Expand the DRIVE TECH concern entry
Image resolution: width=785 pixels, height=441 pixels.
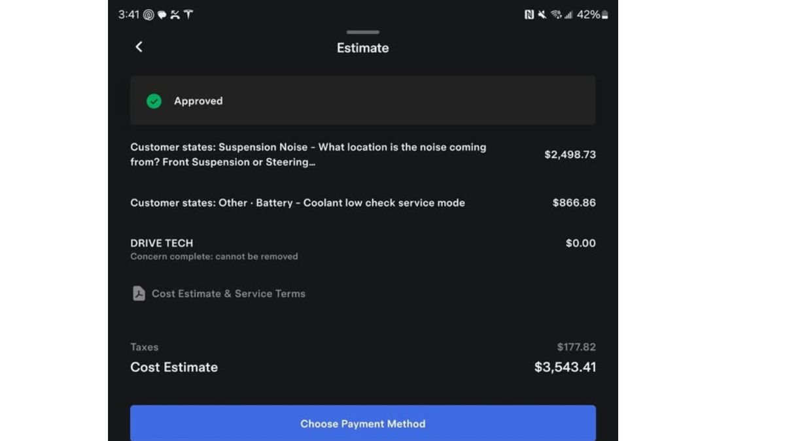click(363, 248)
